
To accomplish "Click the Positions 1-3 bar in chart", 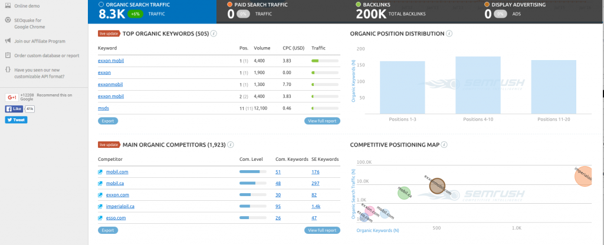I will [x=402, y=87].
